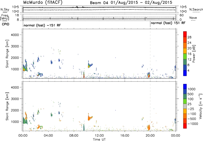The image size is (203, 141).
Task: Click the 500 label on Velocity colorbar
Action: [191, 94]
